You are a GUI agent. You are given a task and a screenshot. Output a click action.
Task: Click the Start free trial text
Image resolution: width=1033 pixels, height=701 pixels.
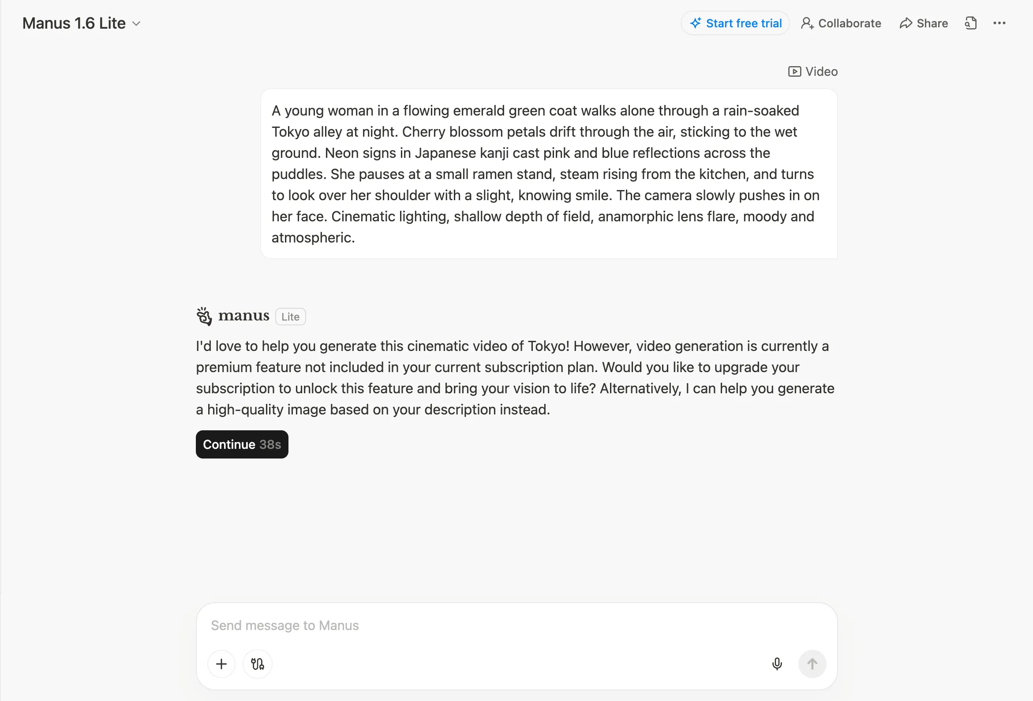(x=744, y=23)
